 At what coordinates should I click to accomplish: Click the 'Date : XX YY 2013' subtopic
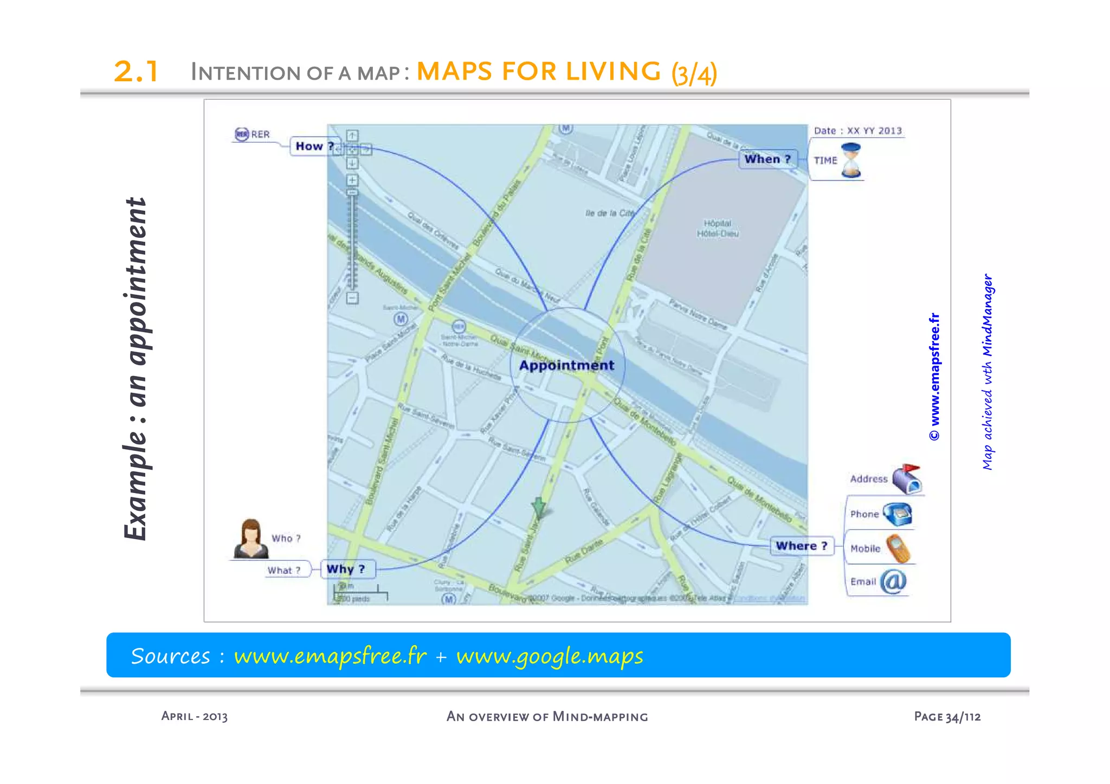[x=858, y=131]
